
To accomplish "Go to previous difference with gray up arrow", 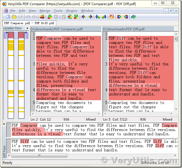I will click(x=56, y=17).
